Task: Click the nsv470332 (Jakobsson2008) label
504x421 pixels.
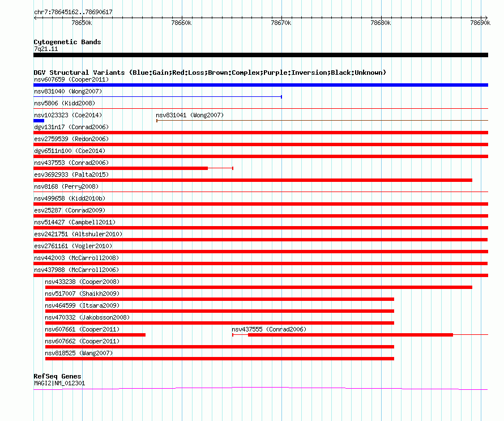Action: click(87, 317)
